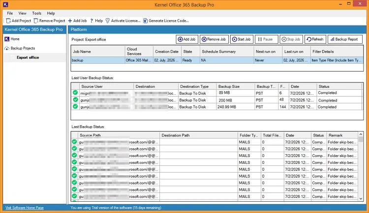Click the Generate License Code icon
The height and width of the screenshot is (213, 369).
(x=146, y=21)
